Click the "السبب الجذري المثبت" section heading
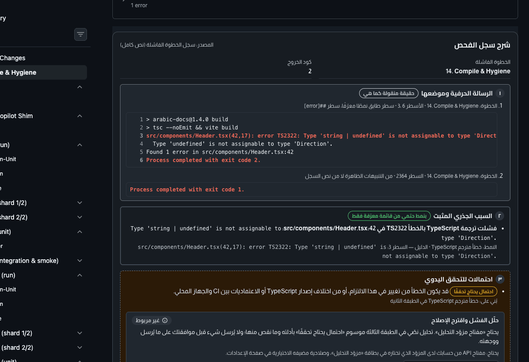529x362 pixels. (462, 216)
